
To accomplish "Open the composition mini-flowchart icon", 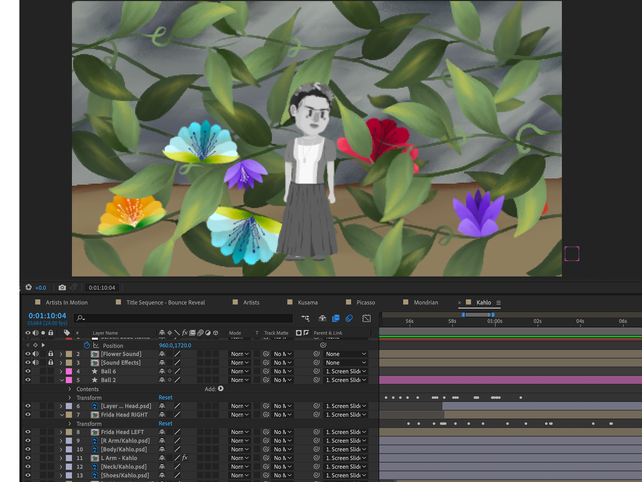I will click(x=305, y=318).
